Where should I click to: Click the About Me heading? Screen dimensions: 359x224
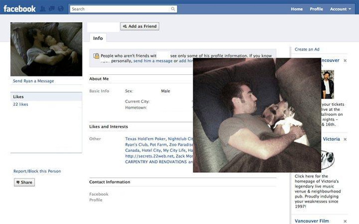pyautogui.click(x=99, y=79)
